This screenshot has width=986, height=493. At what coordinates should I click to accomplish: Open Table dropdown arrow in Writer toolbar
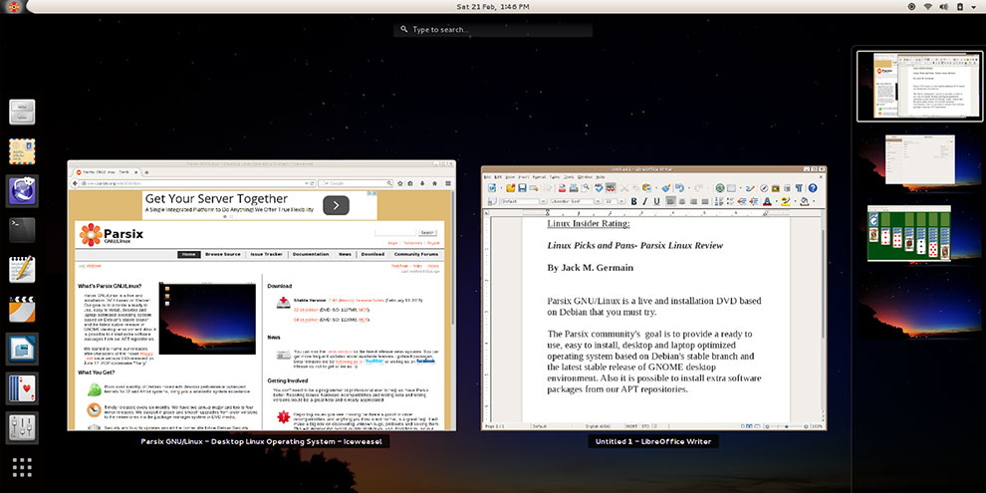click(740, 188)
